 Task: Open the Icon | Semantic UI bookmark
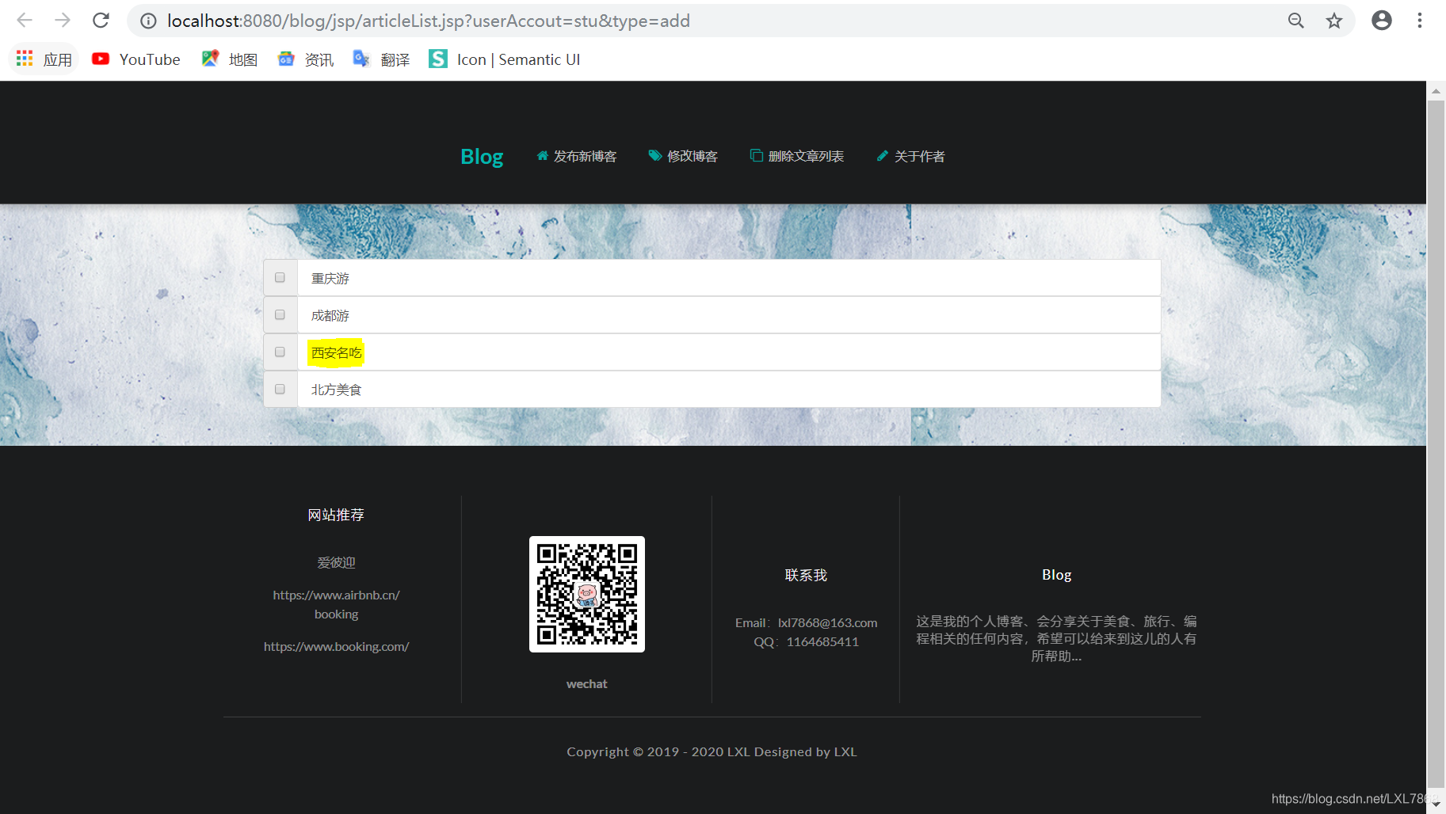click(505, 59)
